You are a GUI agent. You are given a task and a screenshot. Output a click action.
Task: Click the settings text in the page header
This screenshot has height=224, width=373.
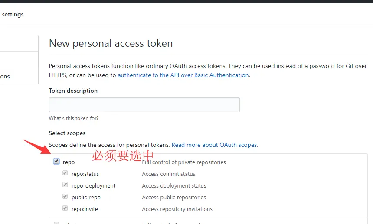coord(13,14)
